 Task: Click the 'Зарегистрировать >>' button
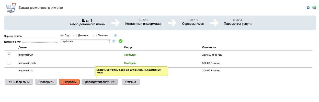coord(100,82)
